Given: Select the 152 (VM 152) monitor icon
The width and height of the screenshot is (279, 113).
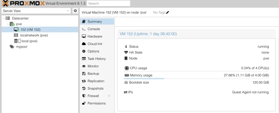Looking at the screenshot, I should (x=16, y=30).
